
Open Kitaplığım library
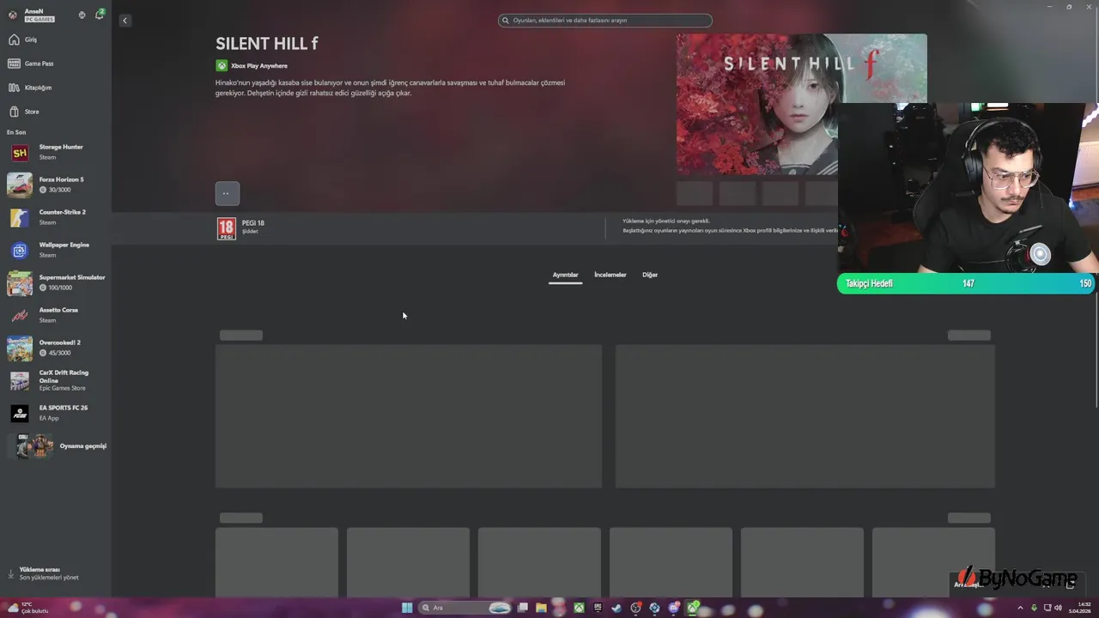(x=56, y=88)
